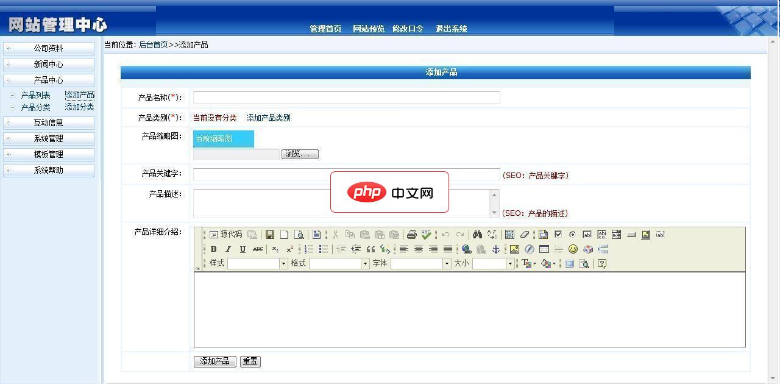Insert Flash object icon
The height and width of the screenshot is (384, 780).
coord(529,249)
